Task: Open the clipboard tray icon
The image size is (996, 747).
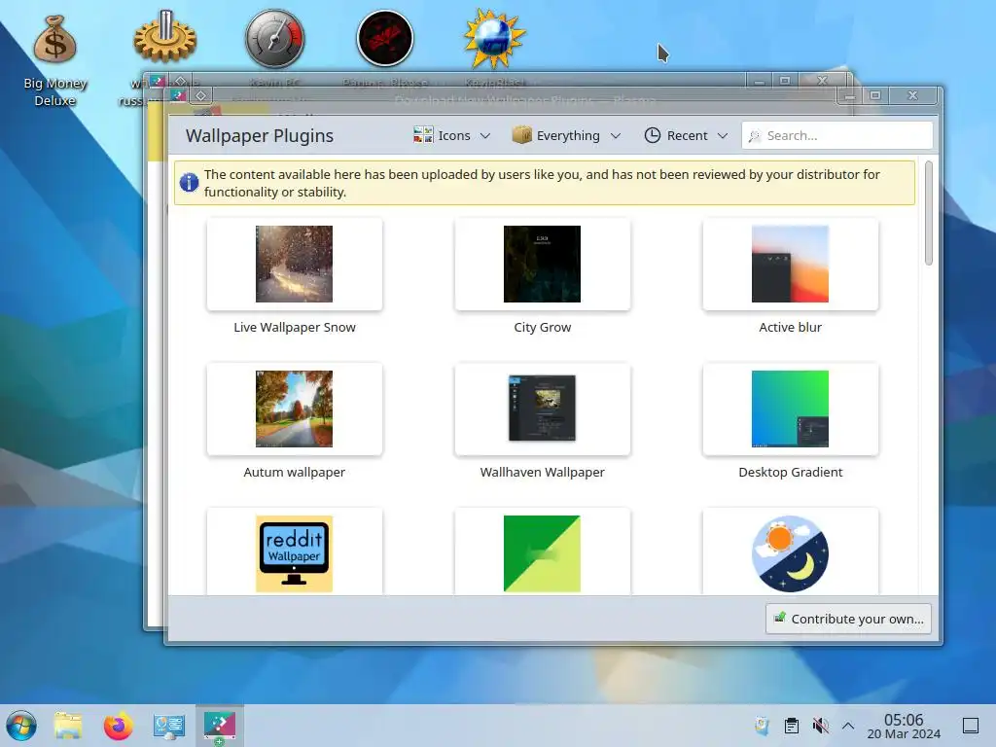Action: point(792,726)
